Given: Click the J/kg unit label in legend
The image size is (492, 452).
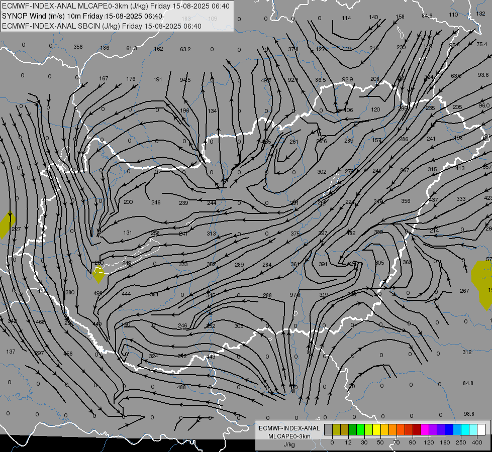Looking at the screenshot, I should [289, 444].
